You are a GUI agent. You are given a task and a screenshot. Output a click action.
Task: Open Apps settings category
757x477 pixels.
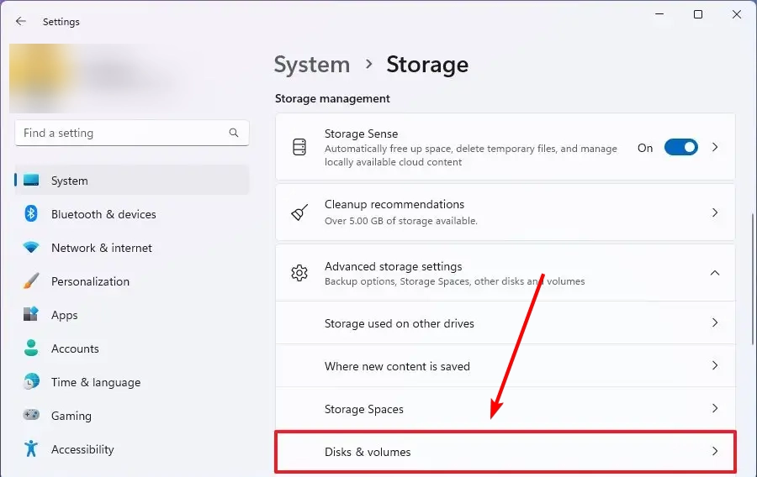[x=132, y=315]
